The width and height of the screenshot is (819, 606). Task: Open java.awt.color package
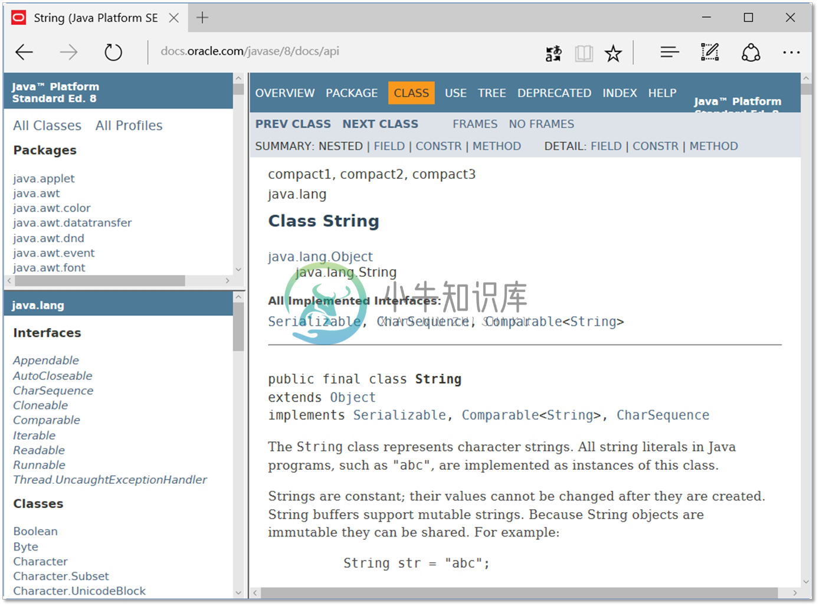tap(52, 208)
